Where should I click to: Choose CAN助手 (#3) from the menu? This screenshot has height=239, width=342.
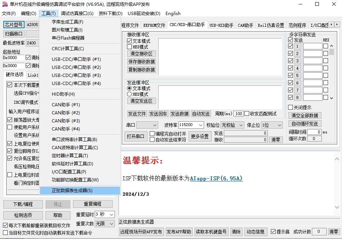click(x=80, y=121)
